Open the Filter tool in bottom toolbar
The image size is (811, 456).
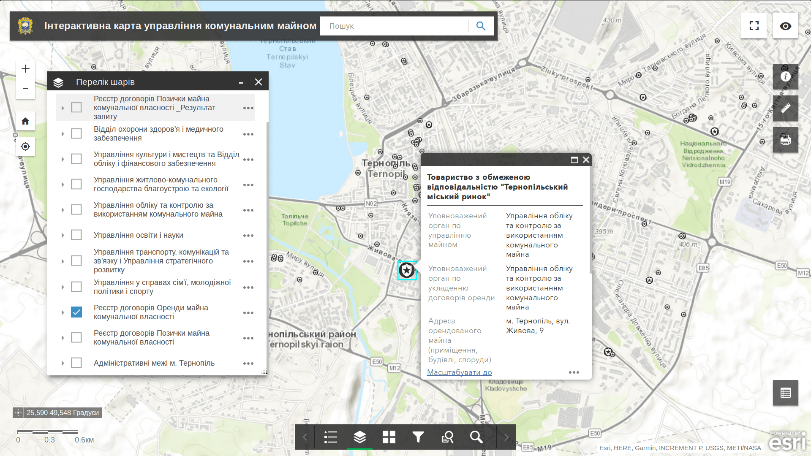(418, 437)
